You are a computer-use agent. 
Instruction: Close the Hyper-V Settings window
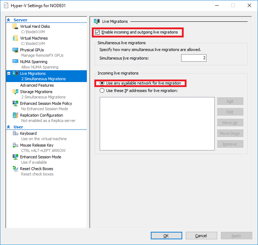249,5
